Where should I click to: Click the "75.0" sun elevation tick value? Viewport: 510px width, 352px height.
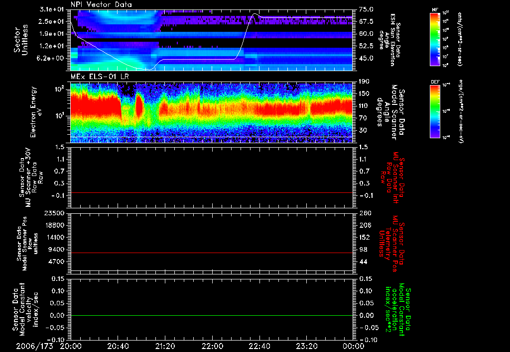click(x=366, y=9)
